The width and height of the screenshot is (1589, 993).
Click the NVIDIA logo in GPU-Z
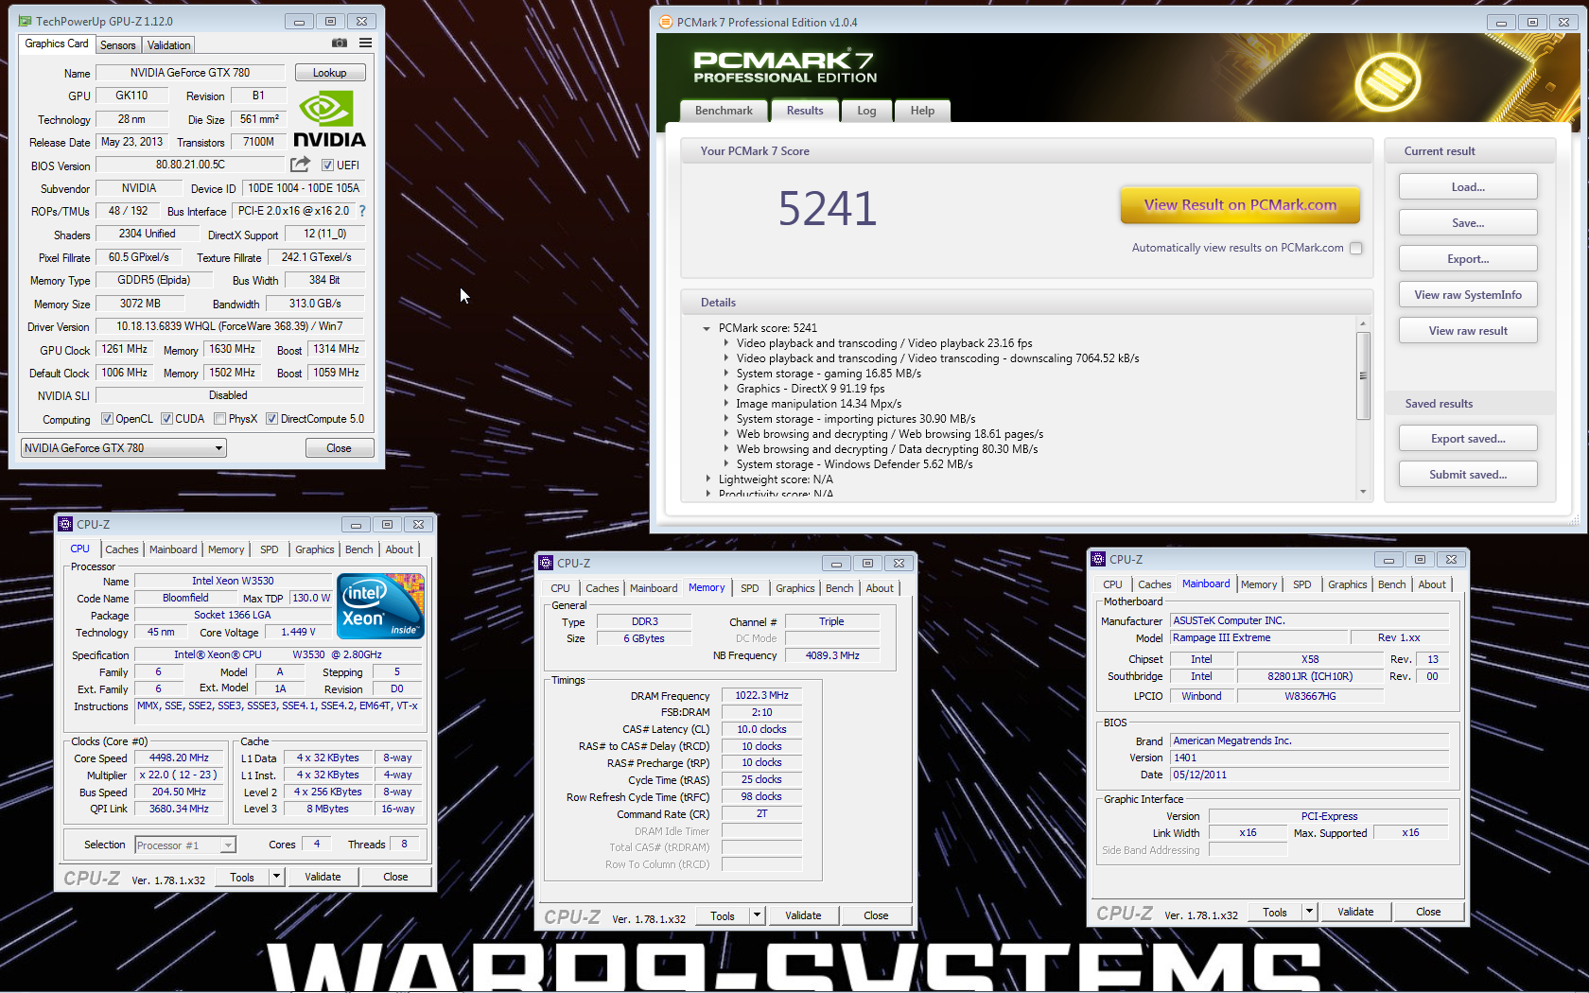tap(328, 119)
